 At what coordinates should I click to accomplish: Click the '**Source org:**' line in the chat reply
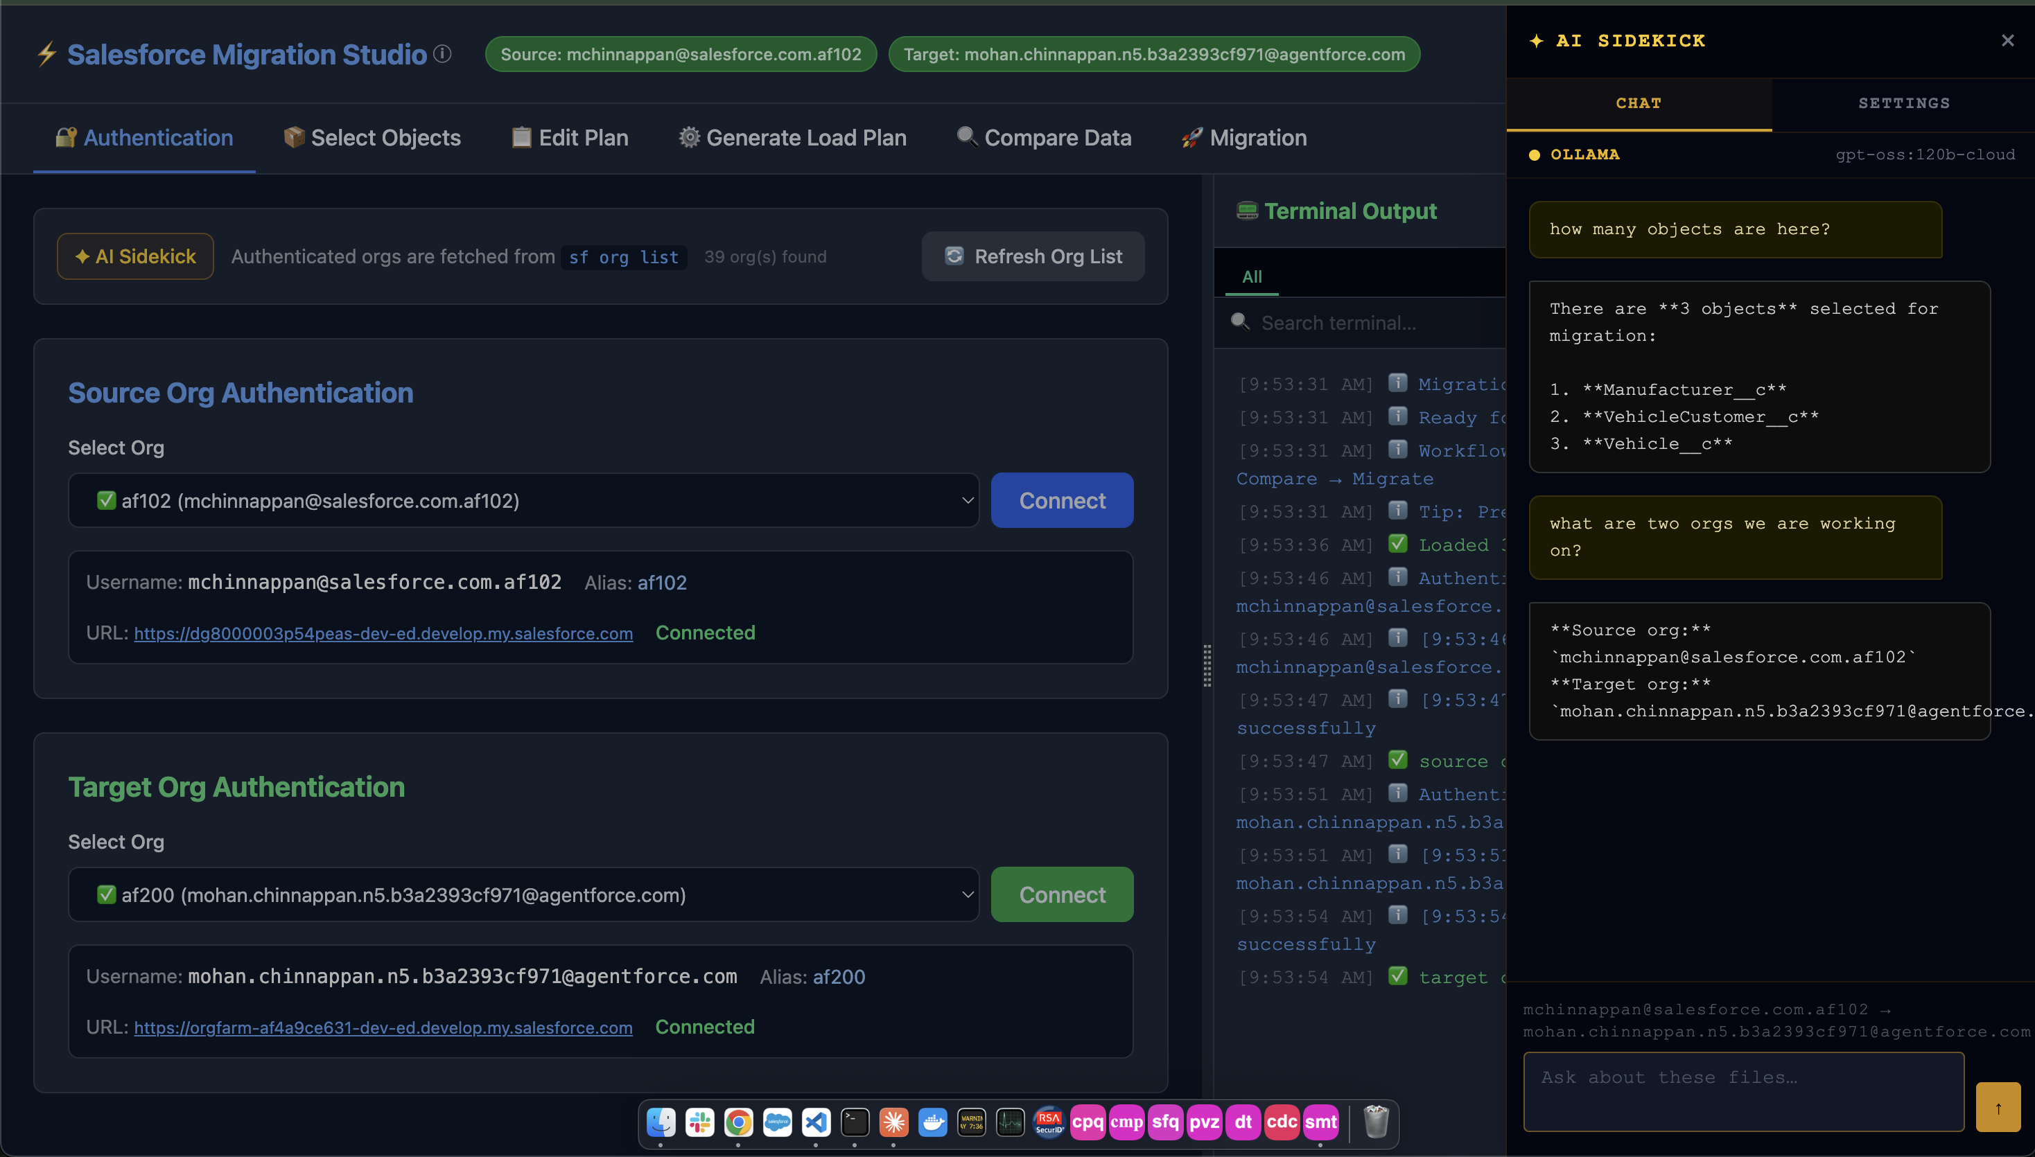click(x=1630, y=630)
